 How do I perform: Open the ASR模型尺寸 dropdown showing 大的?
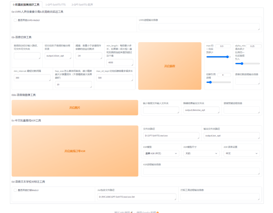tap(201, 154)
